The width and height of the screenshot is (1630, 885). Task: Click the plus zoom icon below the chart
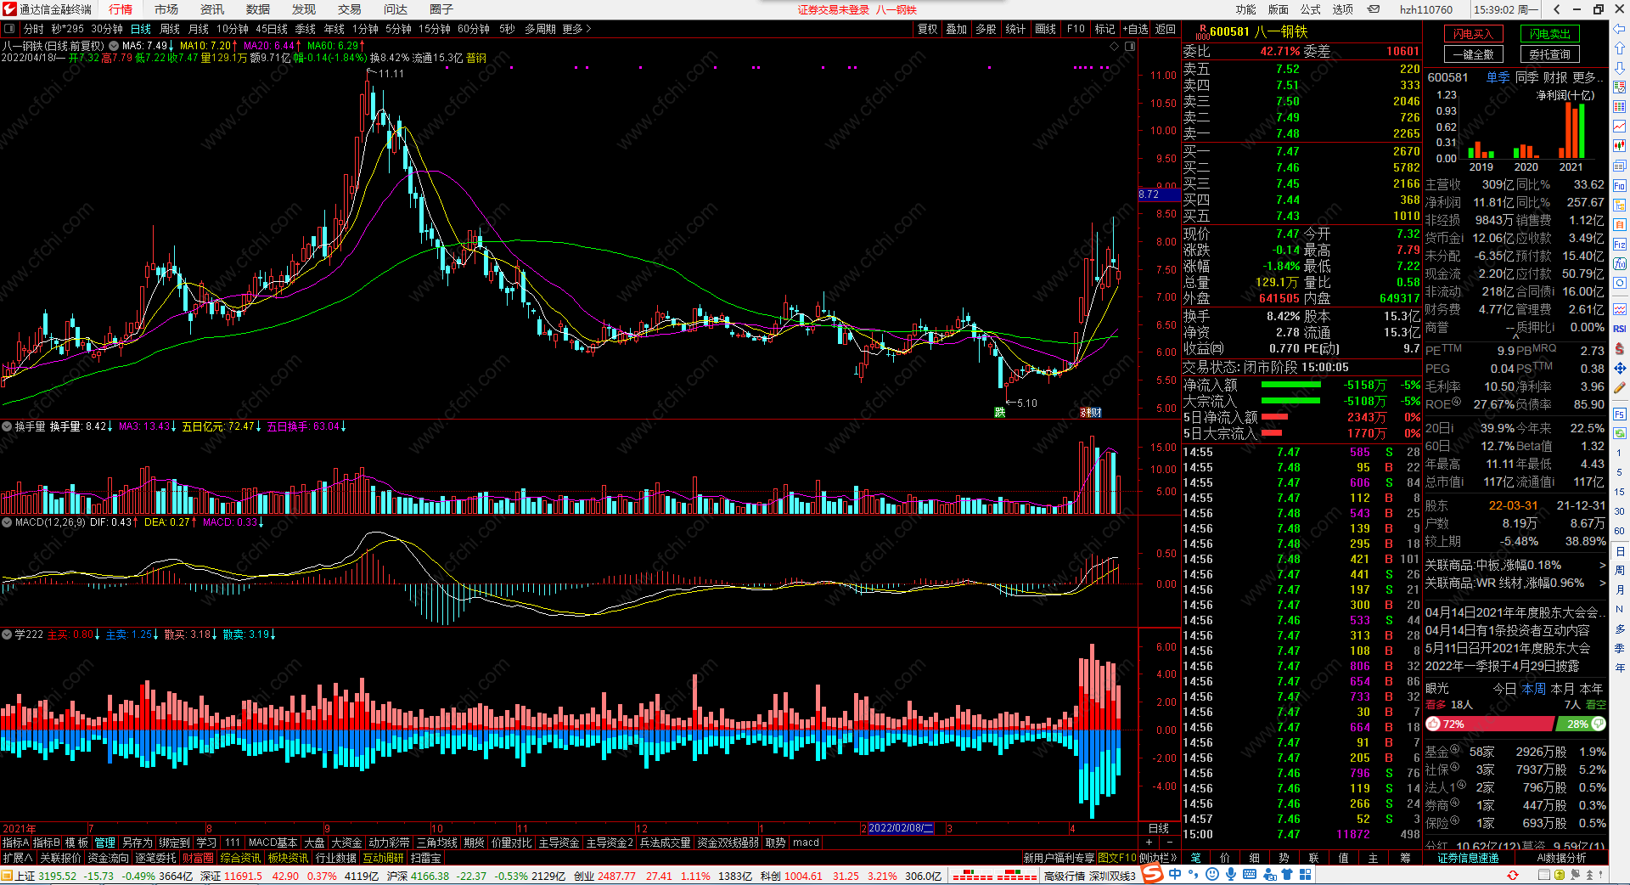tap(1149, 843)
